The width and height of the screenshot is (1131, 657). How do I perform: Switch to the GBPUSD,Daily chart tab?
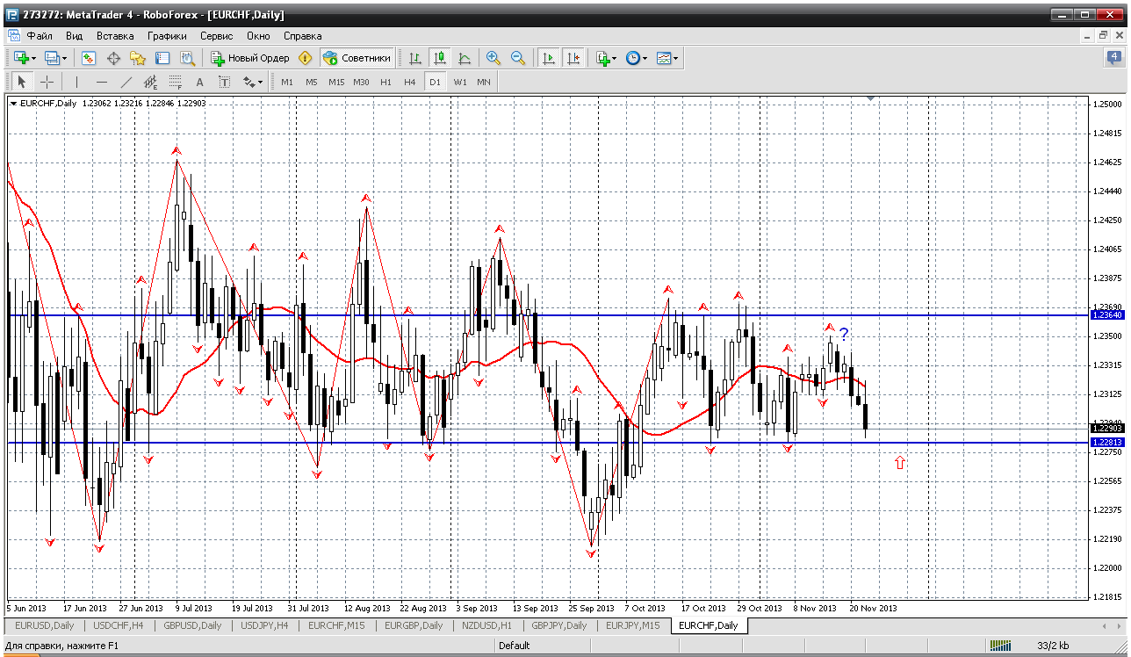pos(192,625)
